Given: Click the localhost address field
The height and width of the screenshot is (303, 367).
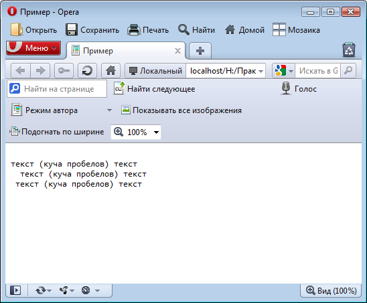Looking at the screenshot, I should [x=223, y=71].
